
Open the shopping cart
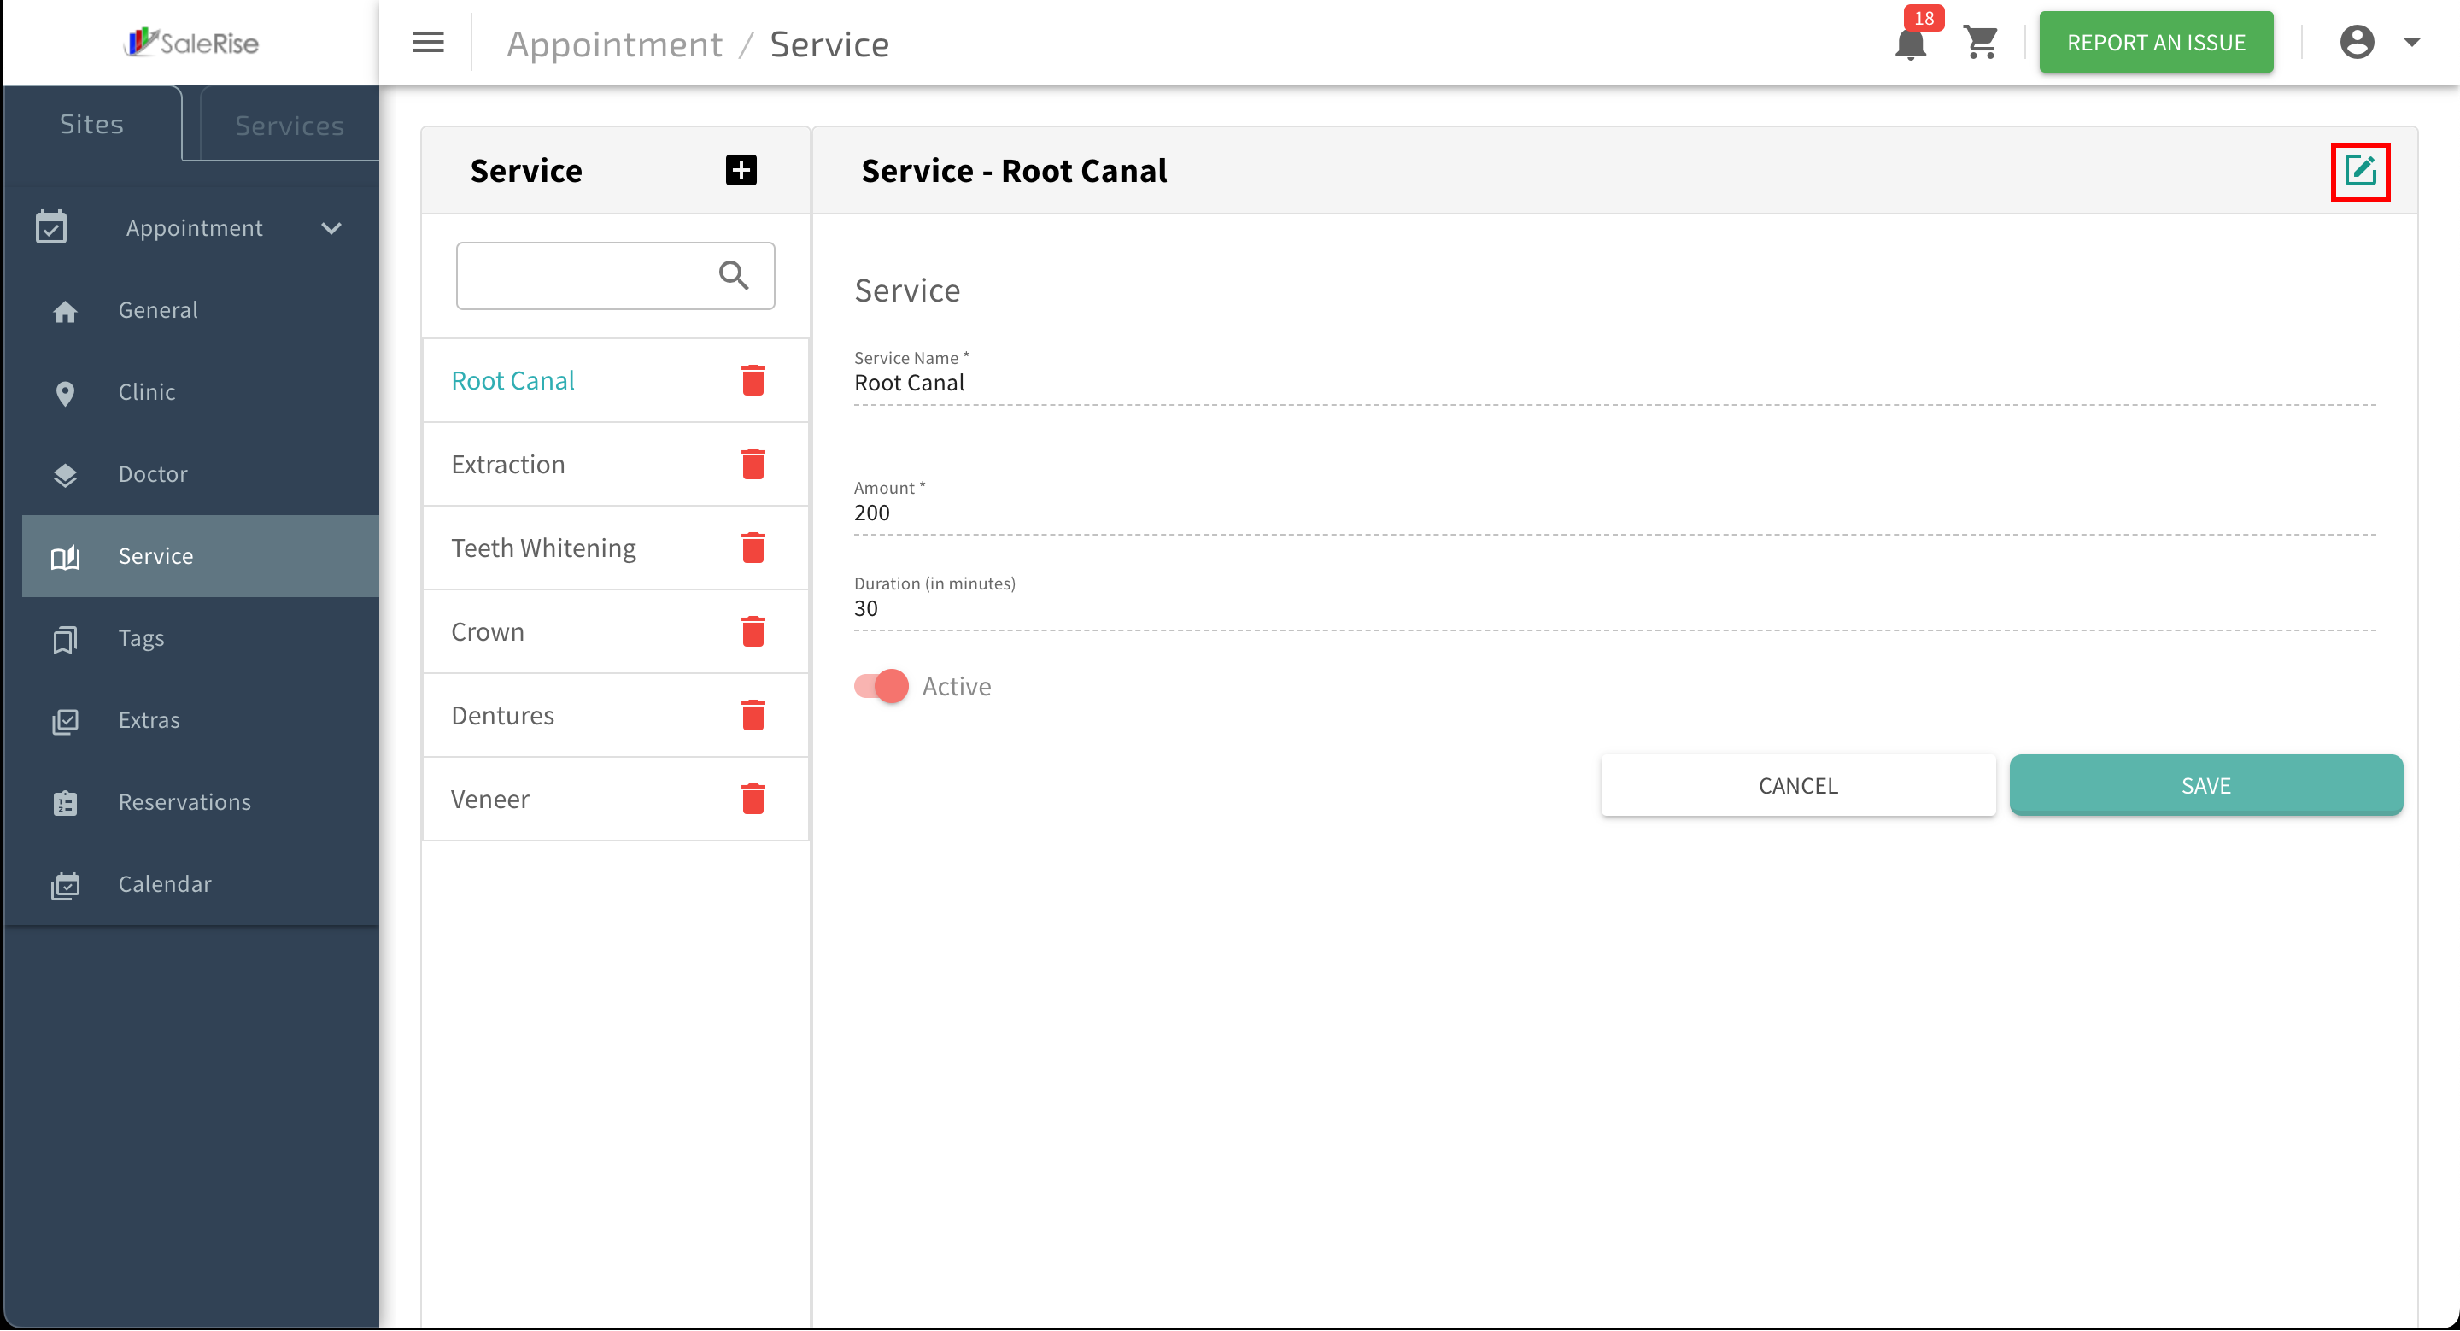tap(1982, 43)
